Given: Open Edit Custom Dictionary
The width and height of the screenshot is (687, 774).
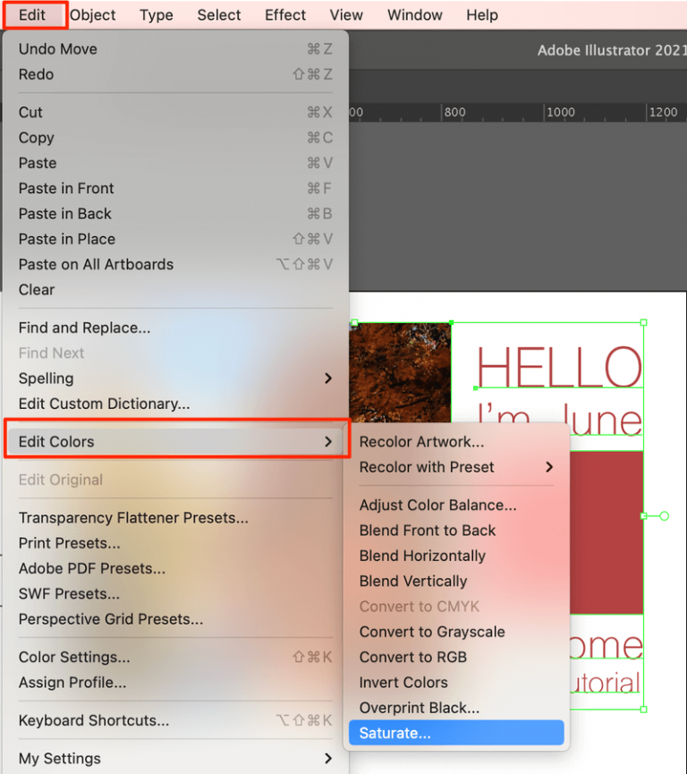Looking at the screenshot, I should [x=175, y=404].
